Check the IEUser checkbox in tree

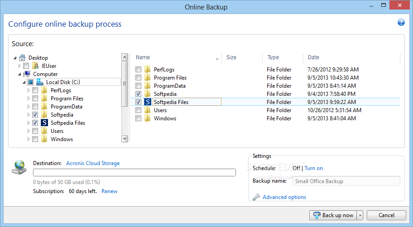pyautogui.click(x=26, y=66)
